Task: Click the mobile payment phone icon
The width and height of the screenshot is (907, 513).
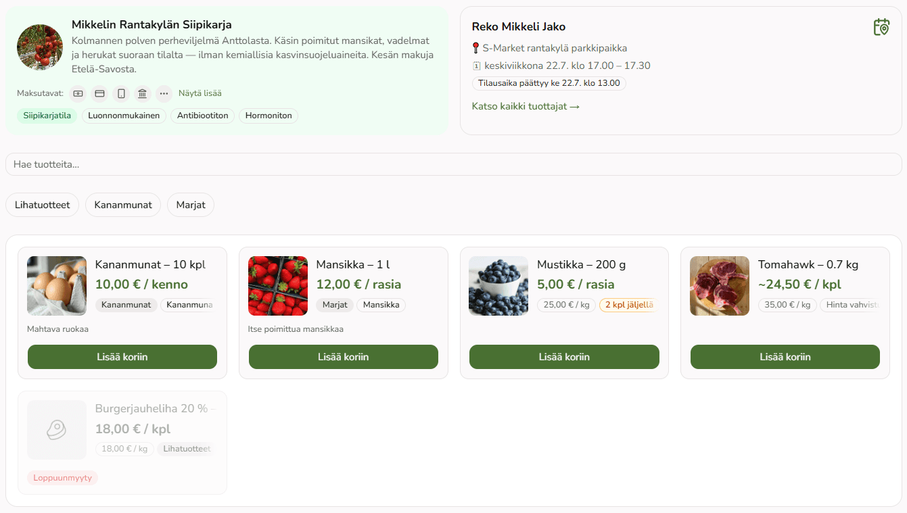Action: pyautogui.click(x=121, y=93)
